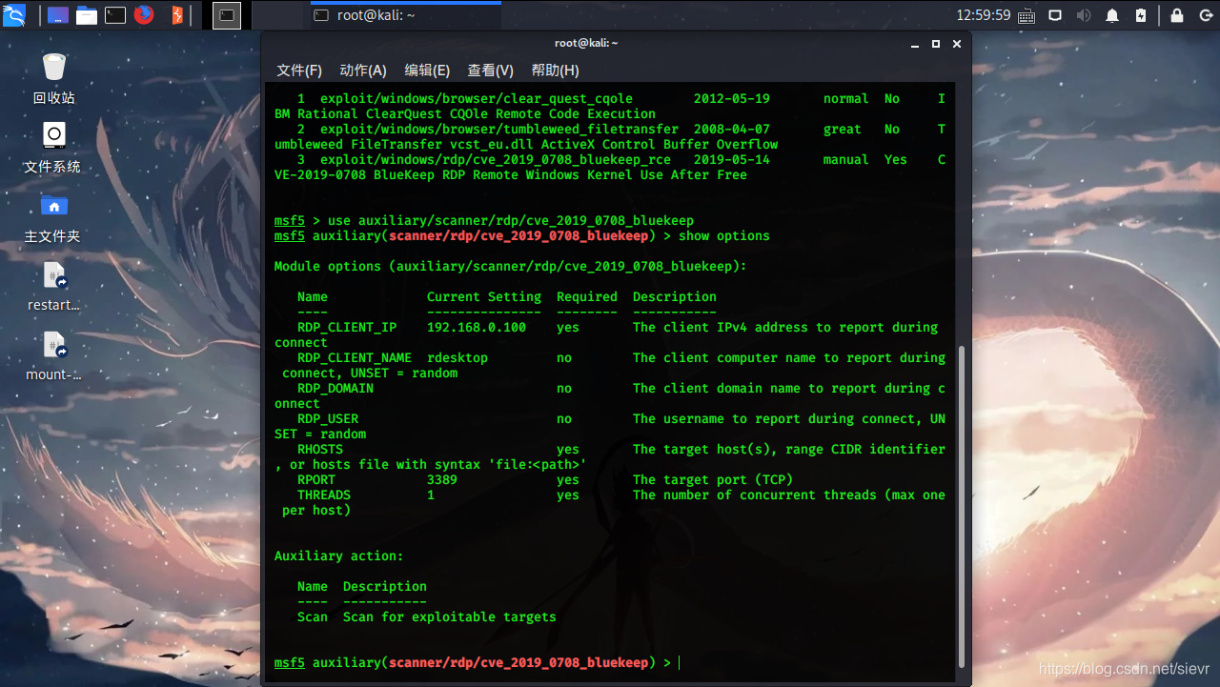Launch Firefox browser from the panel

(144, 14)
